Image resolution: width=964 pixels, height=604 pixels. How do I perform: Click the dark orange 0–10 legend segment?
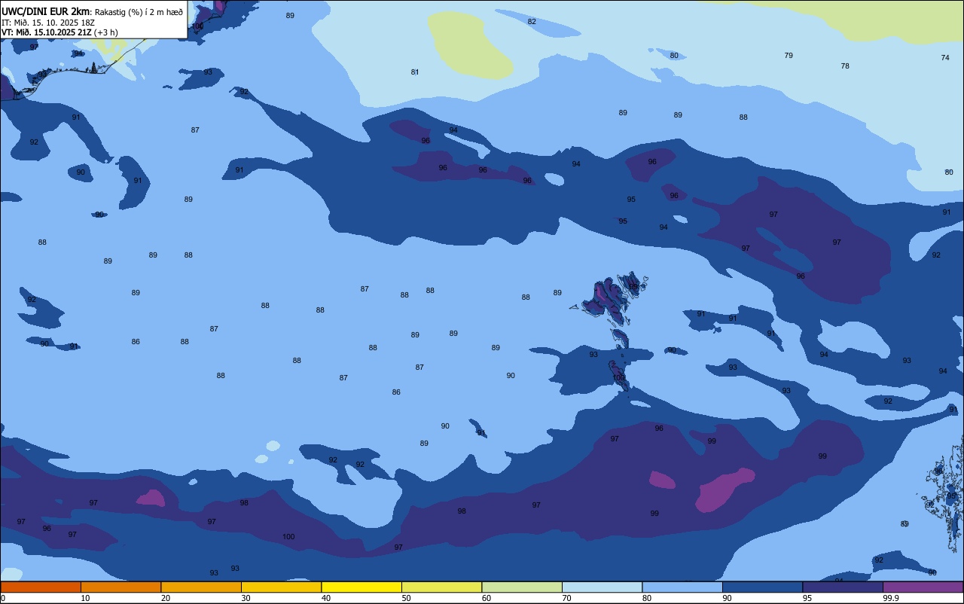pyautogui.click(x=41, y=587)
